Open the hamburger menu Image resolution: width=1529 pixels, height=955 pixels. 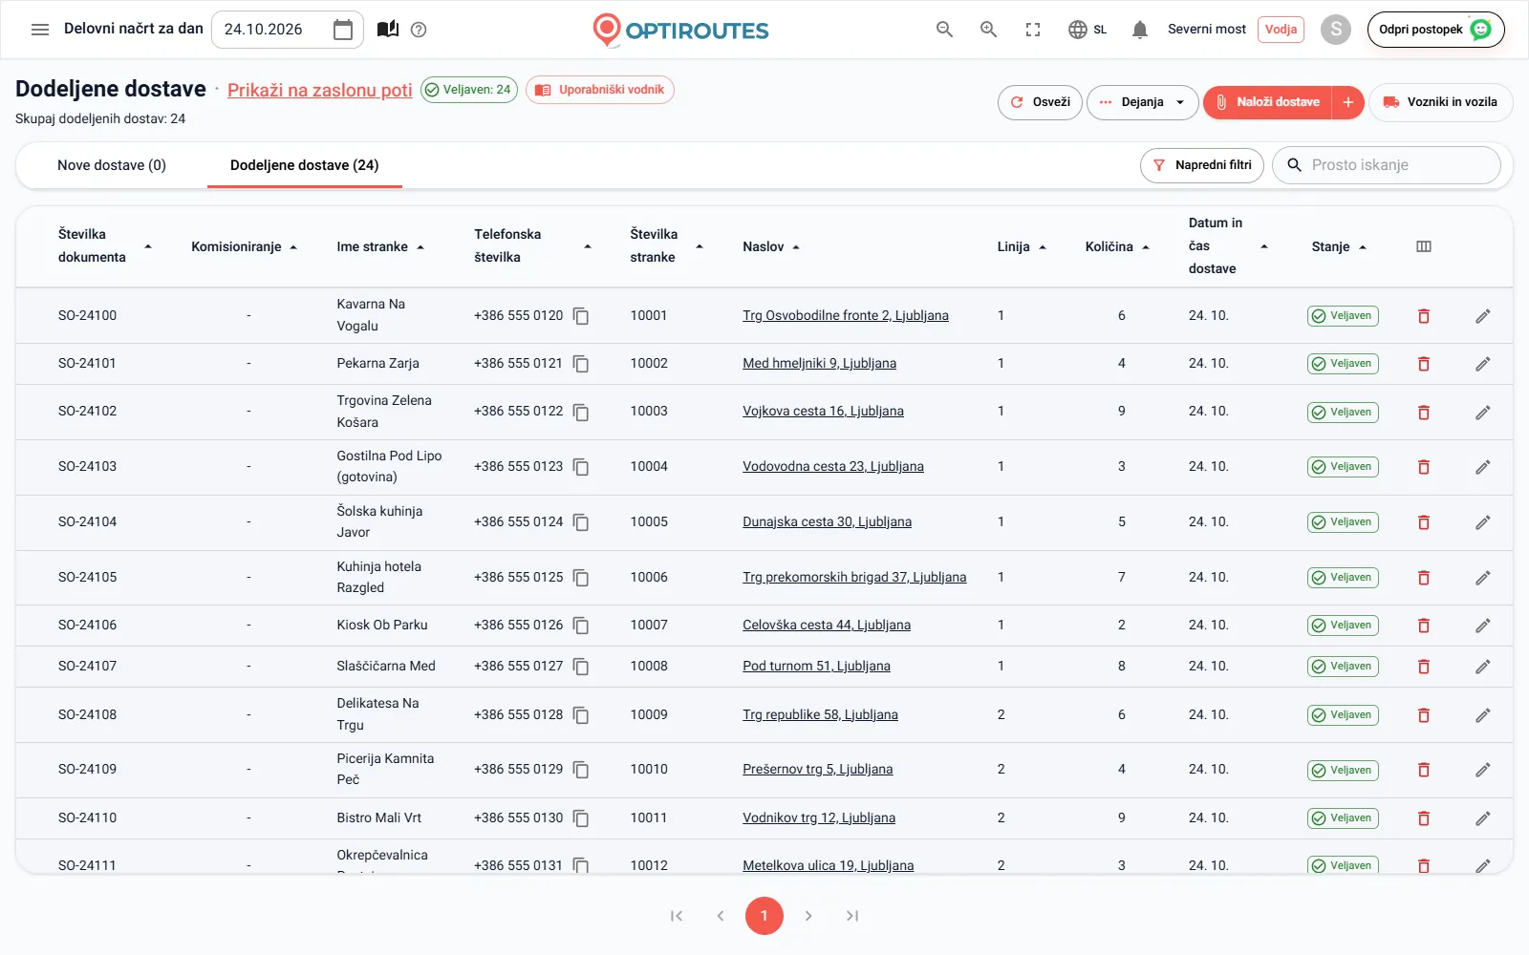tap(40, 30)
